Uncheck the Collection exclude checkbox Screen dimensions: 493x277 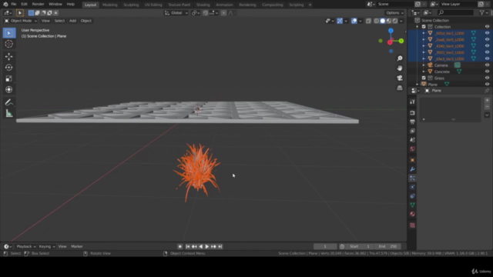pyautogui.click(x=424, y=27)
